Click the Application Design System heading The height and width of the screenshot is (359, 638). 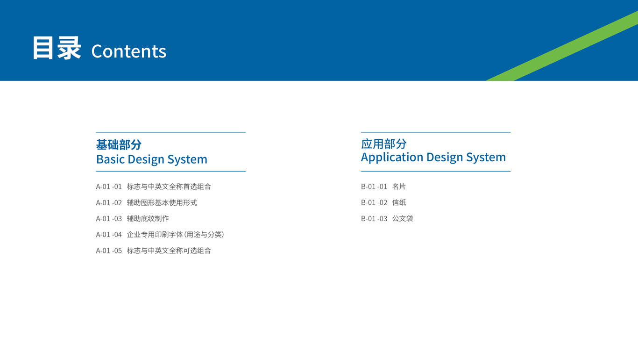point(433,158)
